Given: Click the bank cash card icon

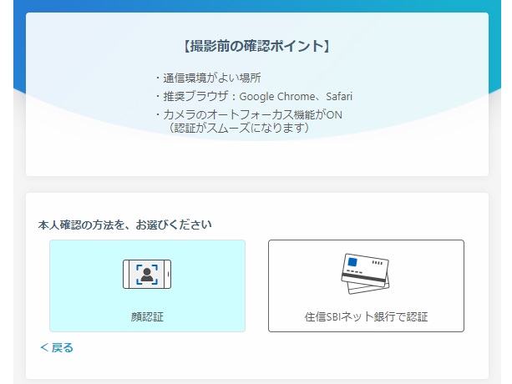Looking at the screenshot, I should pos(366,274).
